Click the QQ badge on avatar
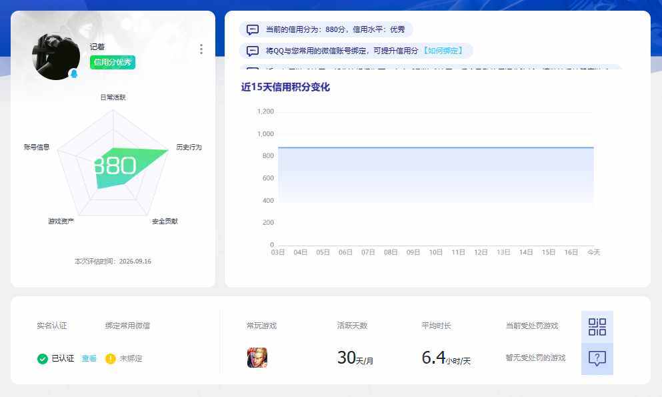The image size is (662, 397). click(74, 73)
